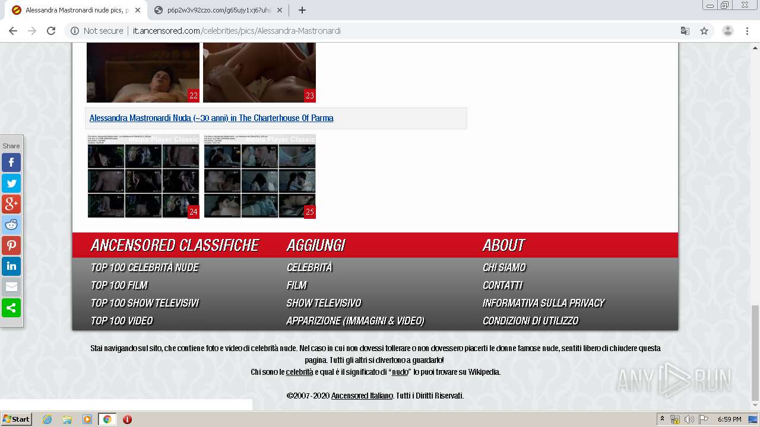Close the p6p2w3v92czo.com tab
Image resolution: width=760 pixels, height=427 pixels.
[279, 10]
